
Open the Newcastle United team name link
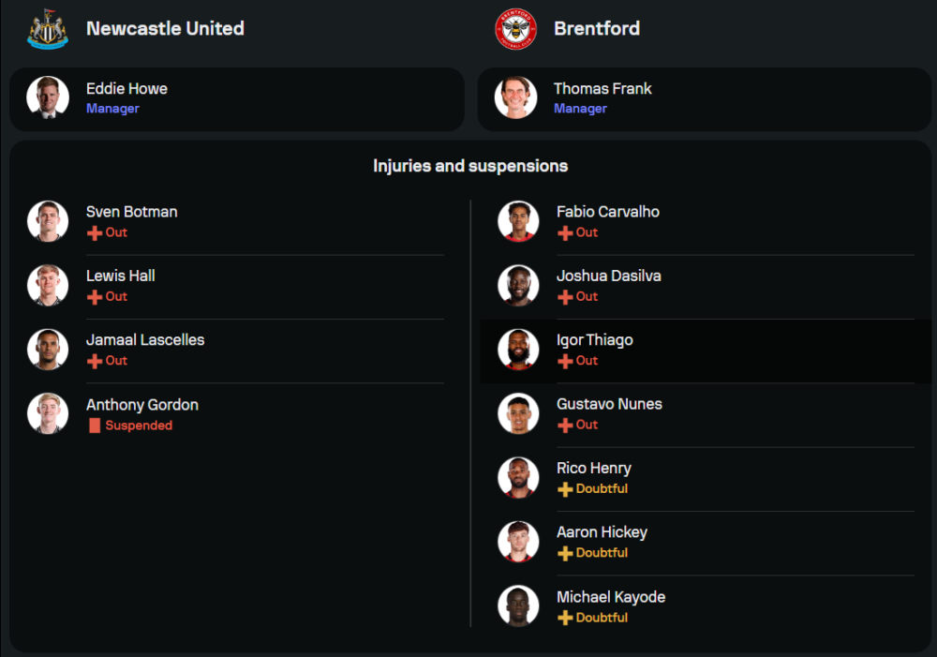(x=165, y=29)
